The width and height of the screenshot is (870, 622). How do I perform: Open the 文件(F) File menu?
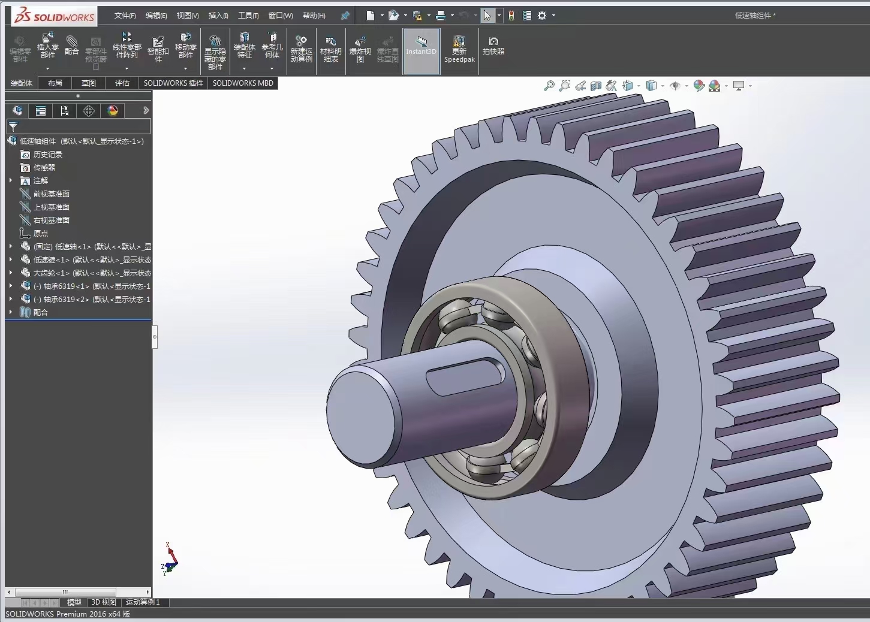coord(125,16)
